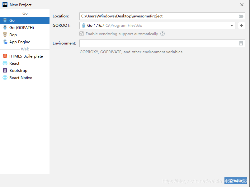Click the Bootstrap B icon
250x187 pixels.
pos(5,71)
